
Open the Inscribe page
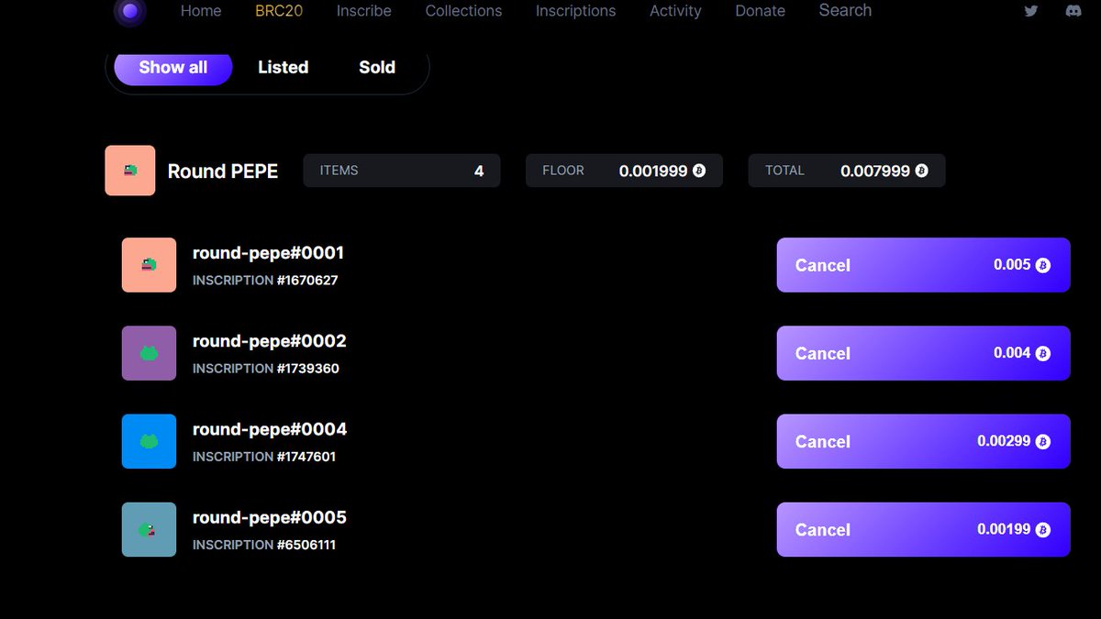coord(364,11)
